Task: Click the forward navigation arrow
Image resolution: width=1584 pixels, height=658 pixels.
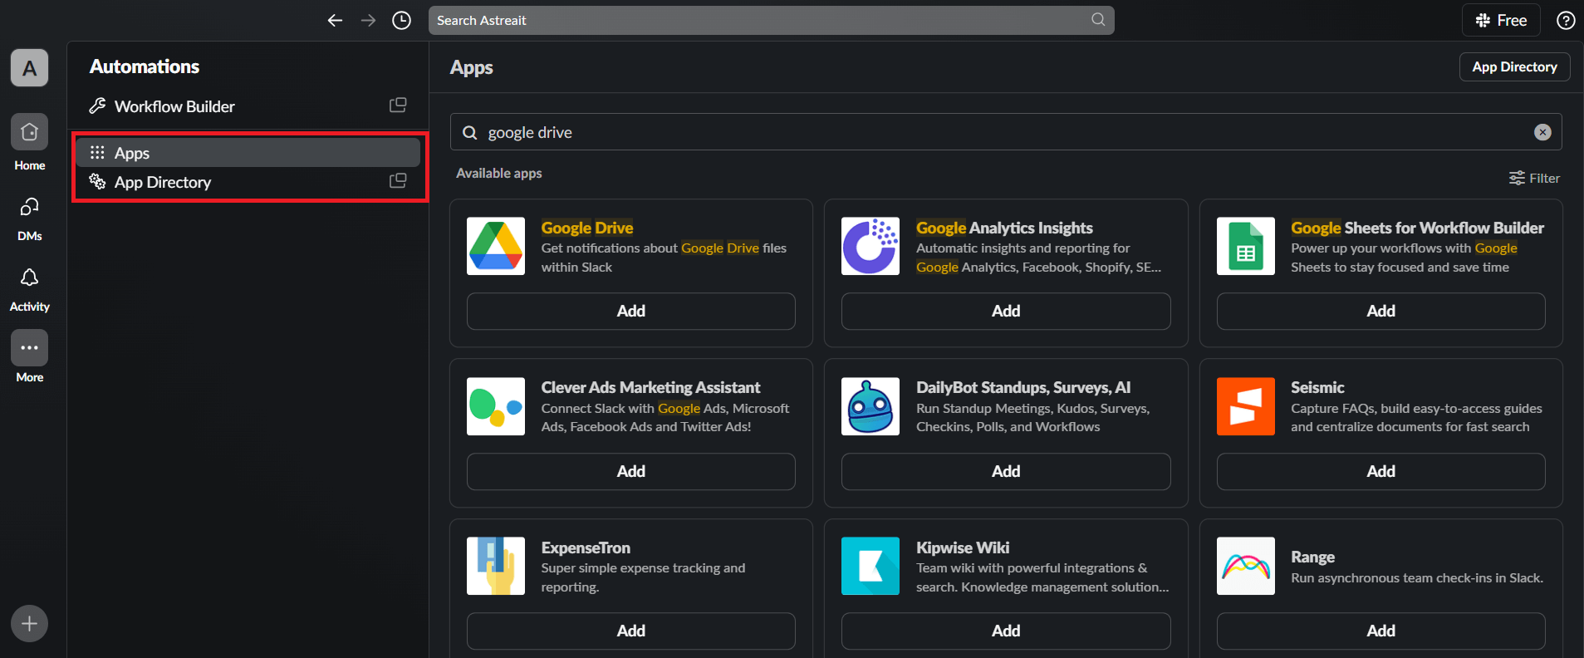Action: [x=368, y=21]
